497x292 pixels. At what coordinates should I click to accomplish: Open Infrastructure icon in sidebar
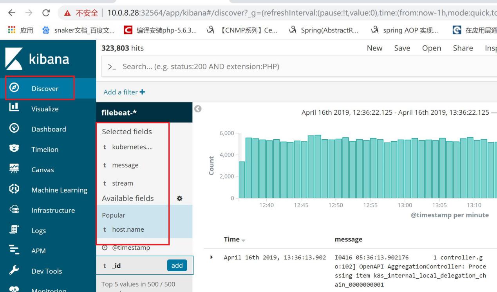click(14, 210)
